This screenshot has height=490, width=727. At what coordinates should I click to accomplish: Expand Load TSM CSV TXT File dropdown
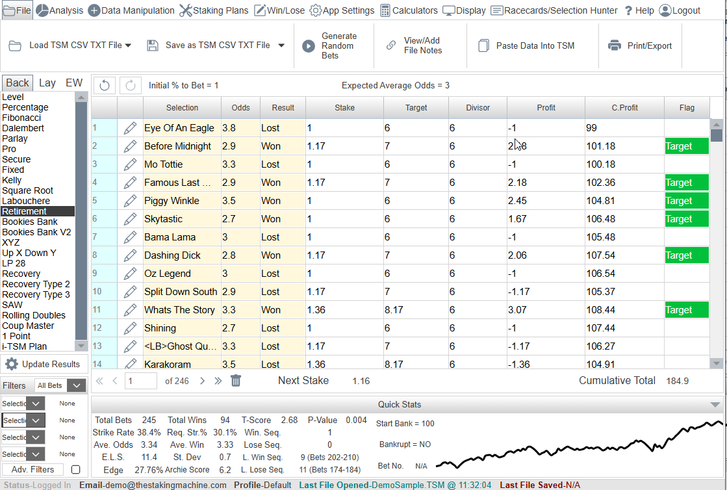(128, 45)
